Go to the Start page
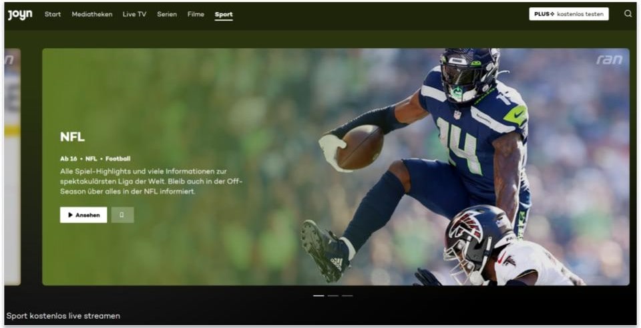Image resolution: width=641 pixels, height=328 pixels. point(53,14)
